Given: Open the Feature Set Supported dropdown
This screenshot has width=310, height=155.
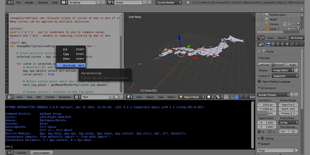Looking at the screenshot, I should [x=285, y=76].
